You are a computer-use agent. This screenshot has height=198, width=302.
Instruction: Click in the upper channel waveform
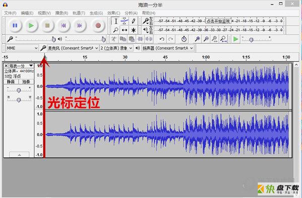click(167, 86)
